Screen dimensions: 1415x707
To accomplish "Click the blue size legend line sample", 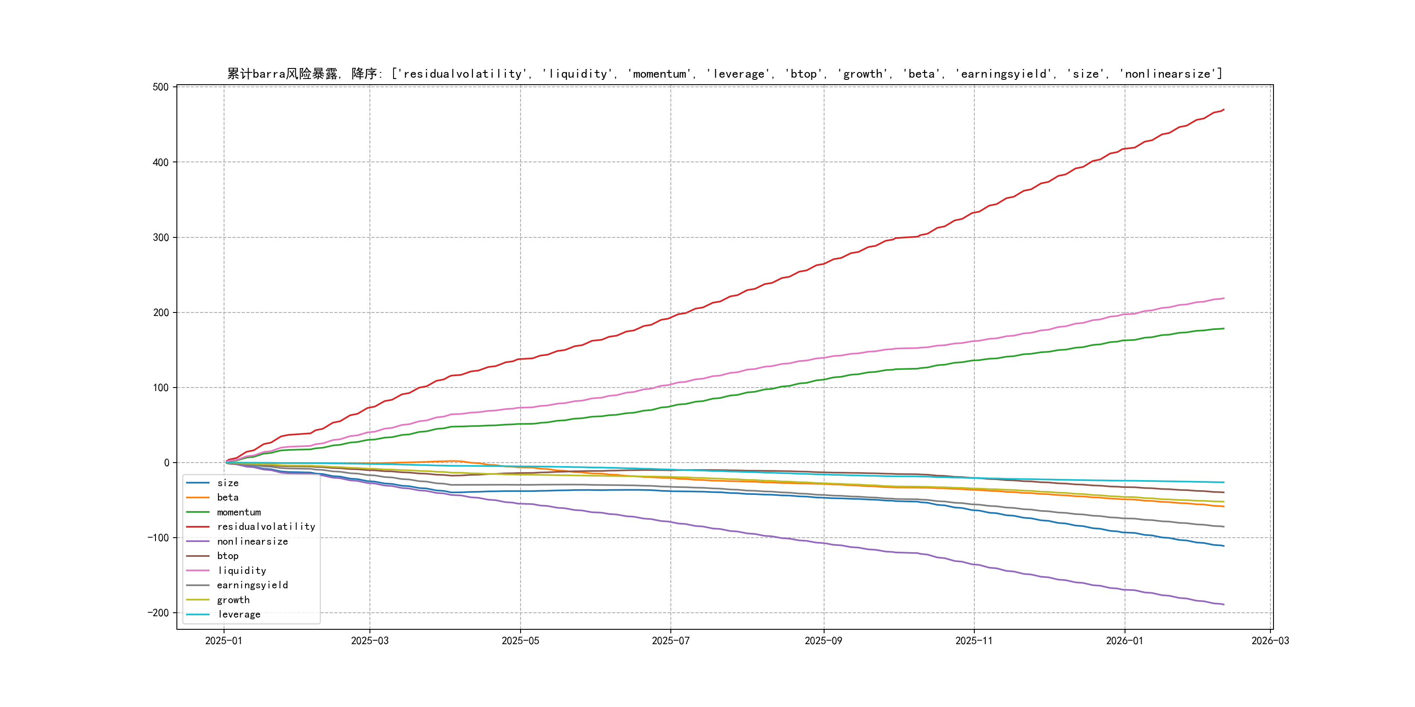I will click(198, 483).
